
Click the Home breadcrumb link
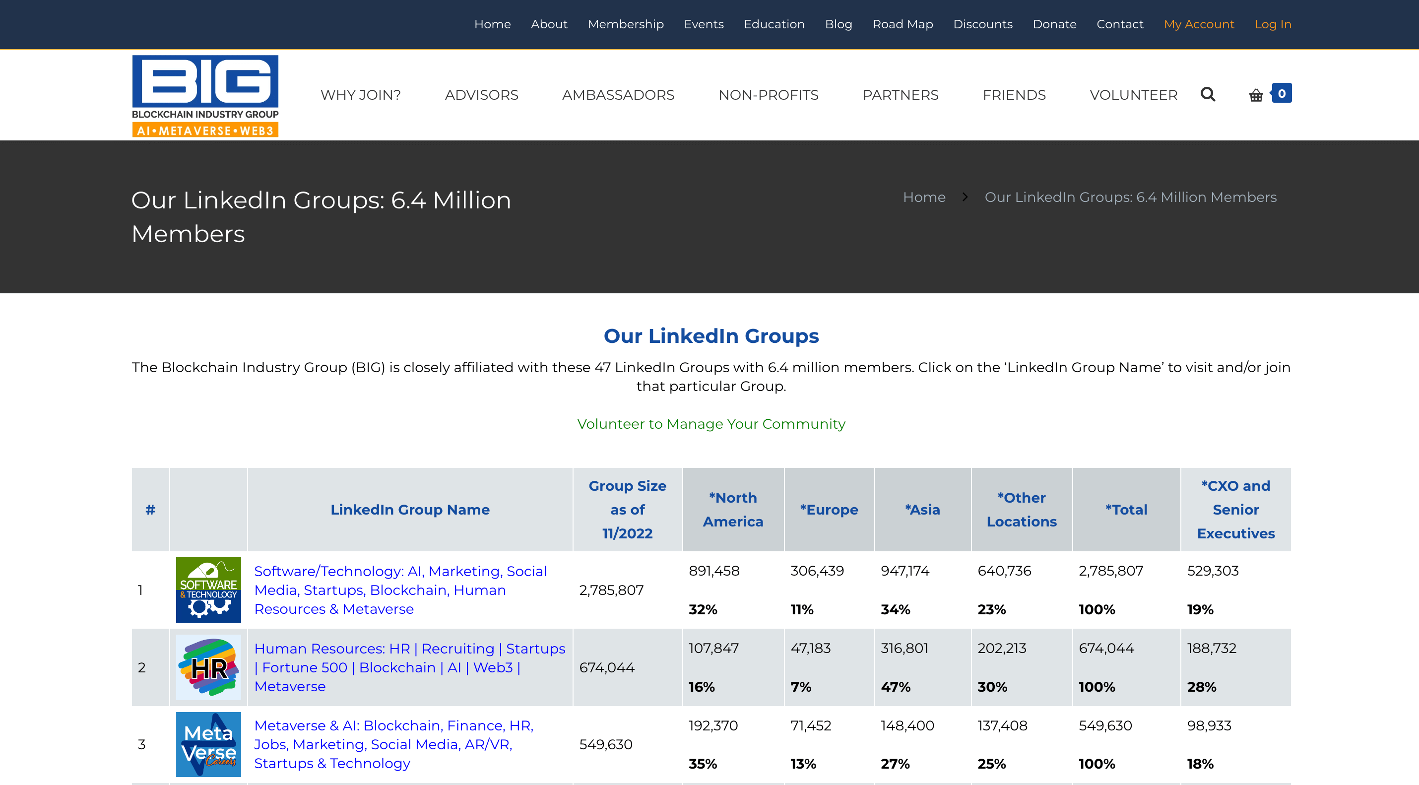(x=924, y=197)
